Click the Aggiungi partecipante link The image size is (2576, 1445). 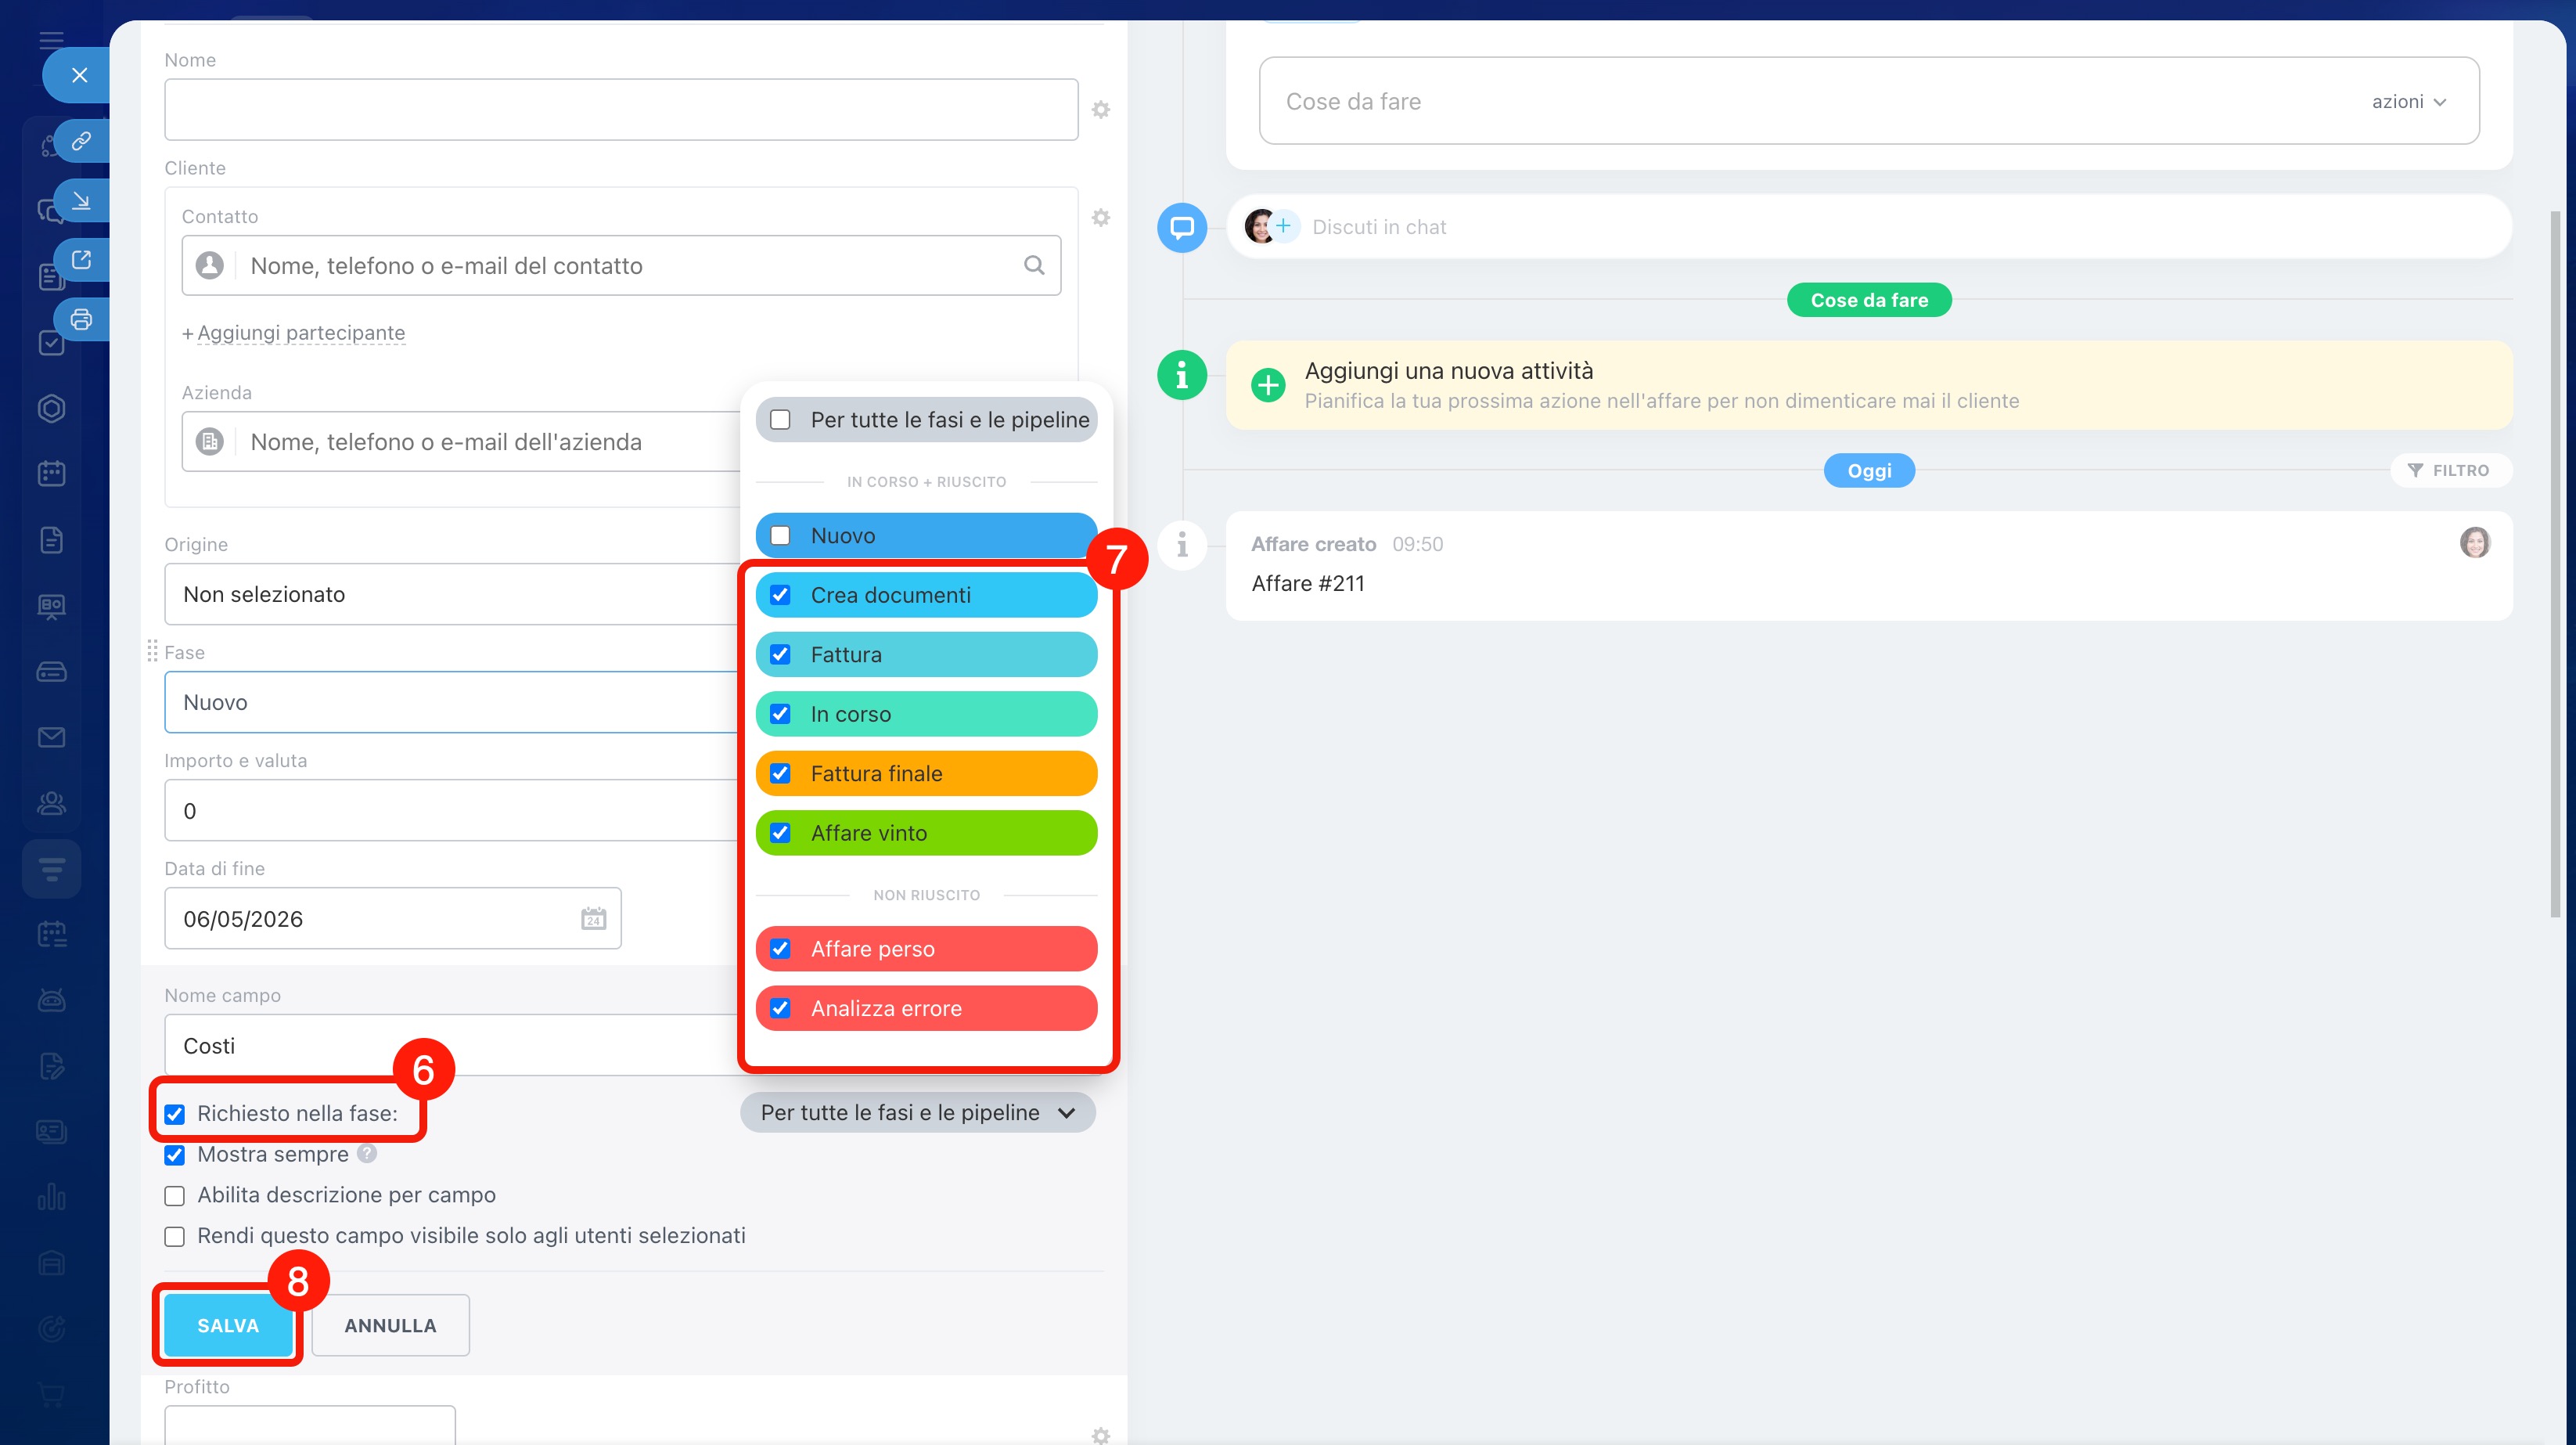click(x=300, y=333)
